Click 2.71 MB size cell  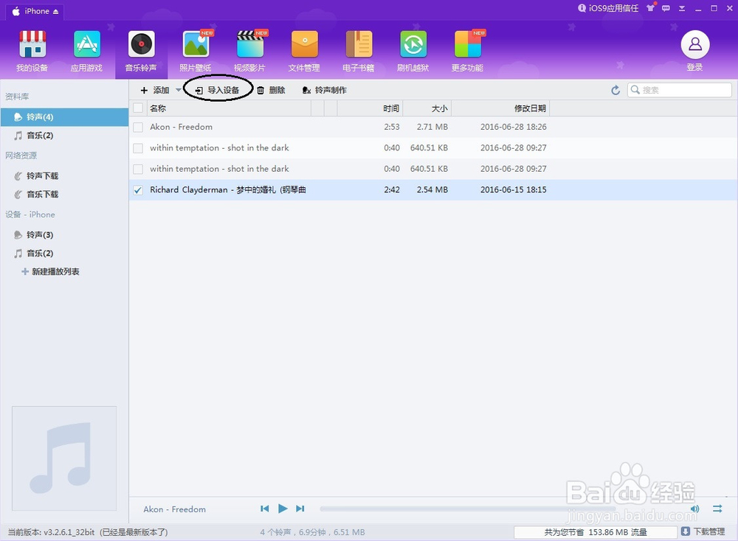point(432,127)
